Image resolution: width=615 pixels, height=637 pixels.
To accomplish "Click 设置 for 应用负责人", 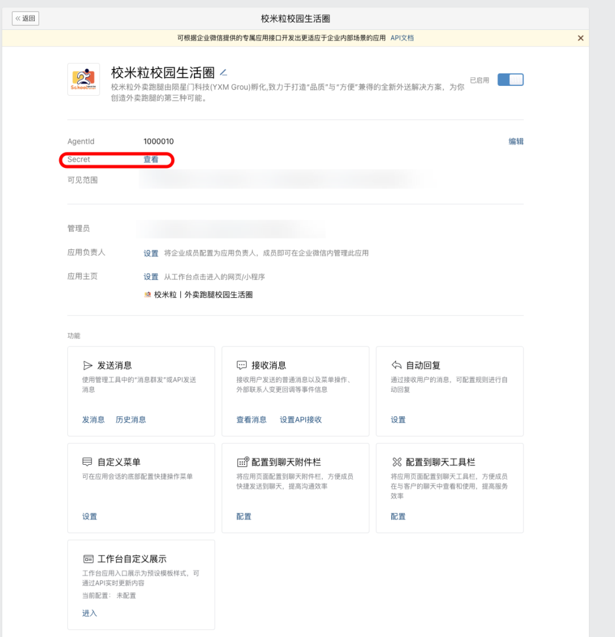I will [x=150, y=253].
